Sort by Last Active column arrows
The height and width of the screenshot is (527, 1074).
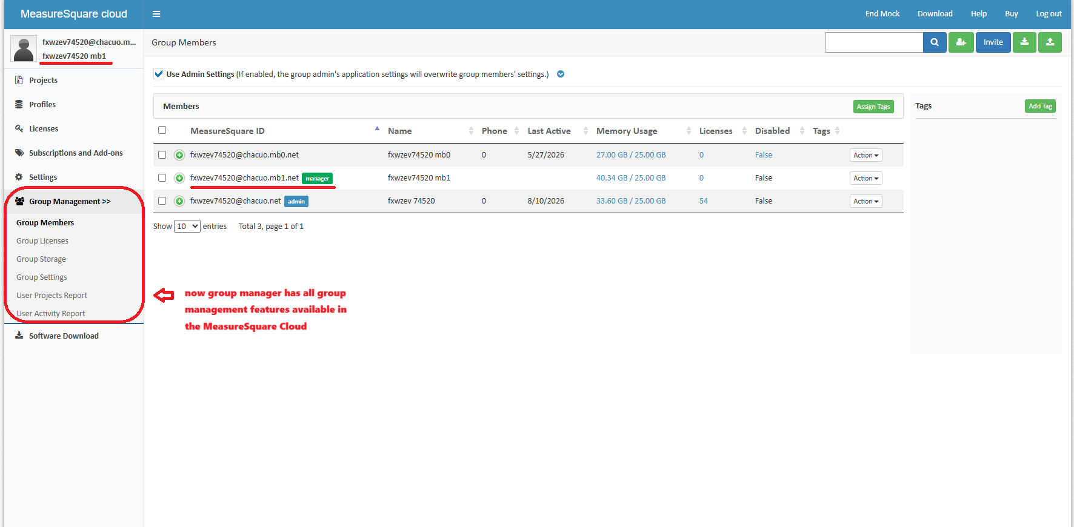pyautogui.click(x=585, y=131)
